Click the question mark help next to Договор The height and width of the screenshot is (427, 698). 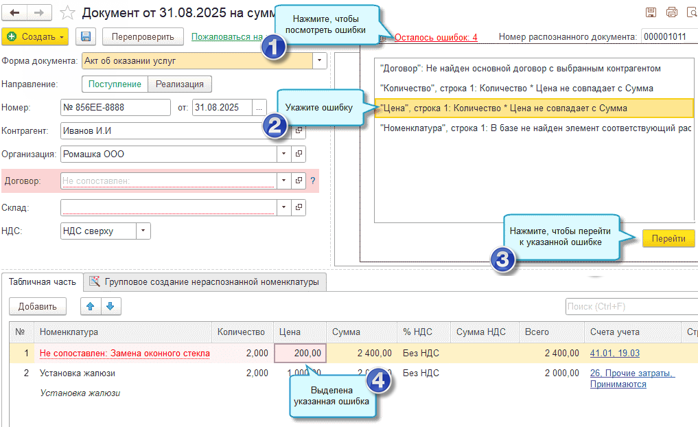[313, 181]
